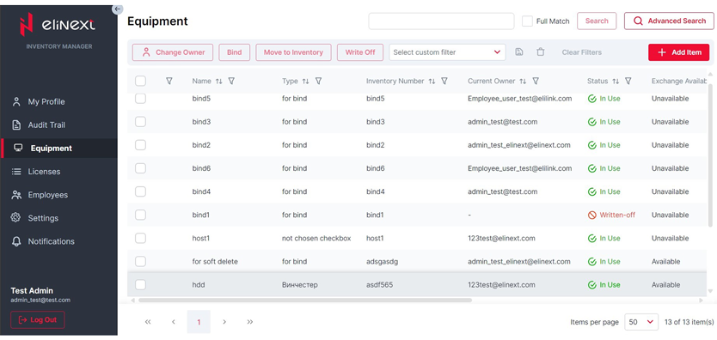This screenshot has height=340, width=717.
Task: Sort by the Name column arrows
Action: (x=219, y=82)
